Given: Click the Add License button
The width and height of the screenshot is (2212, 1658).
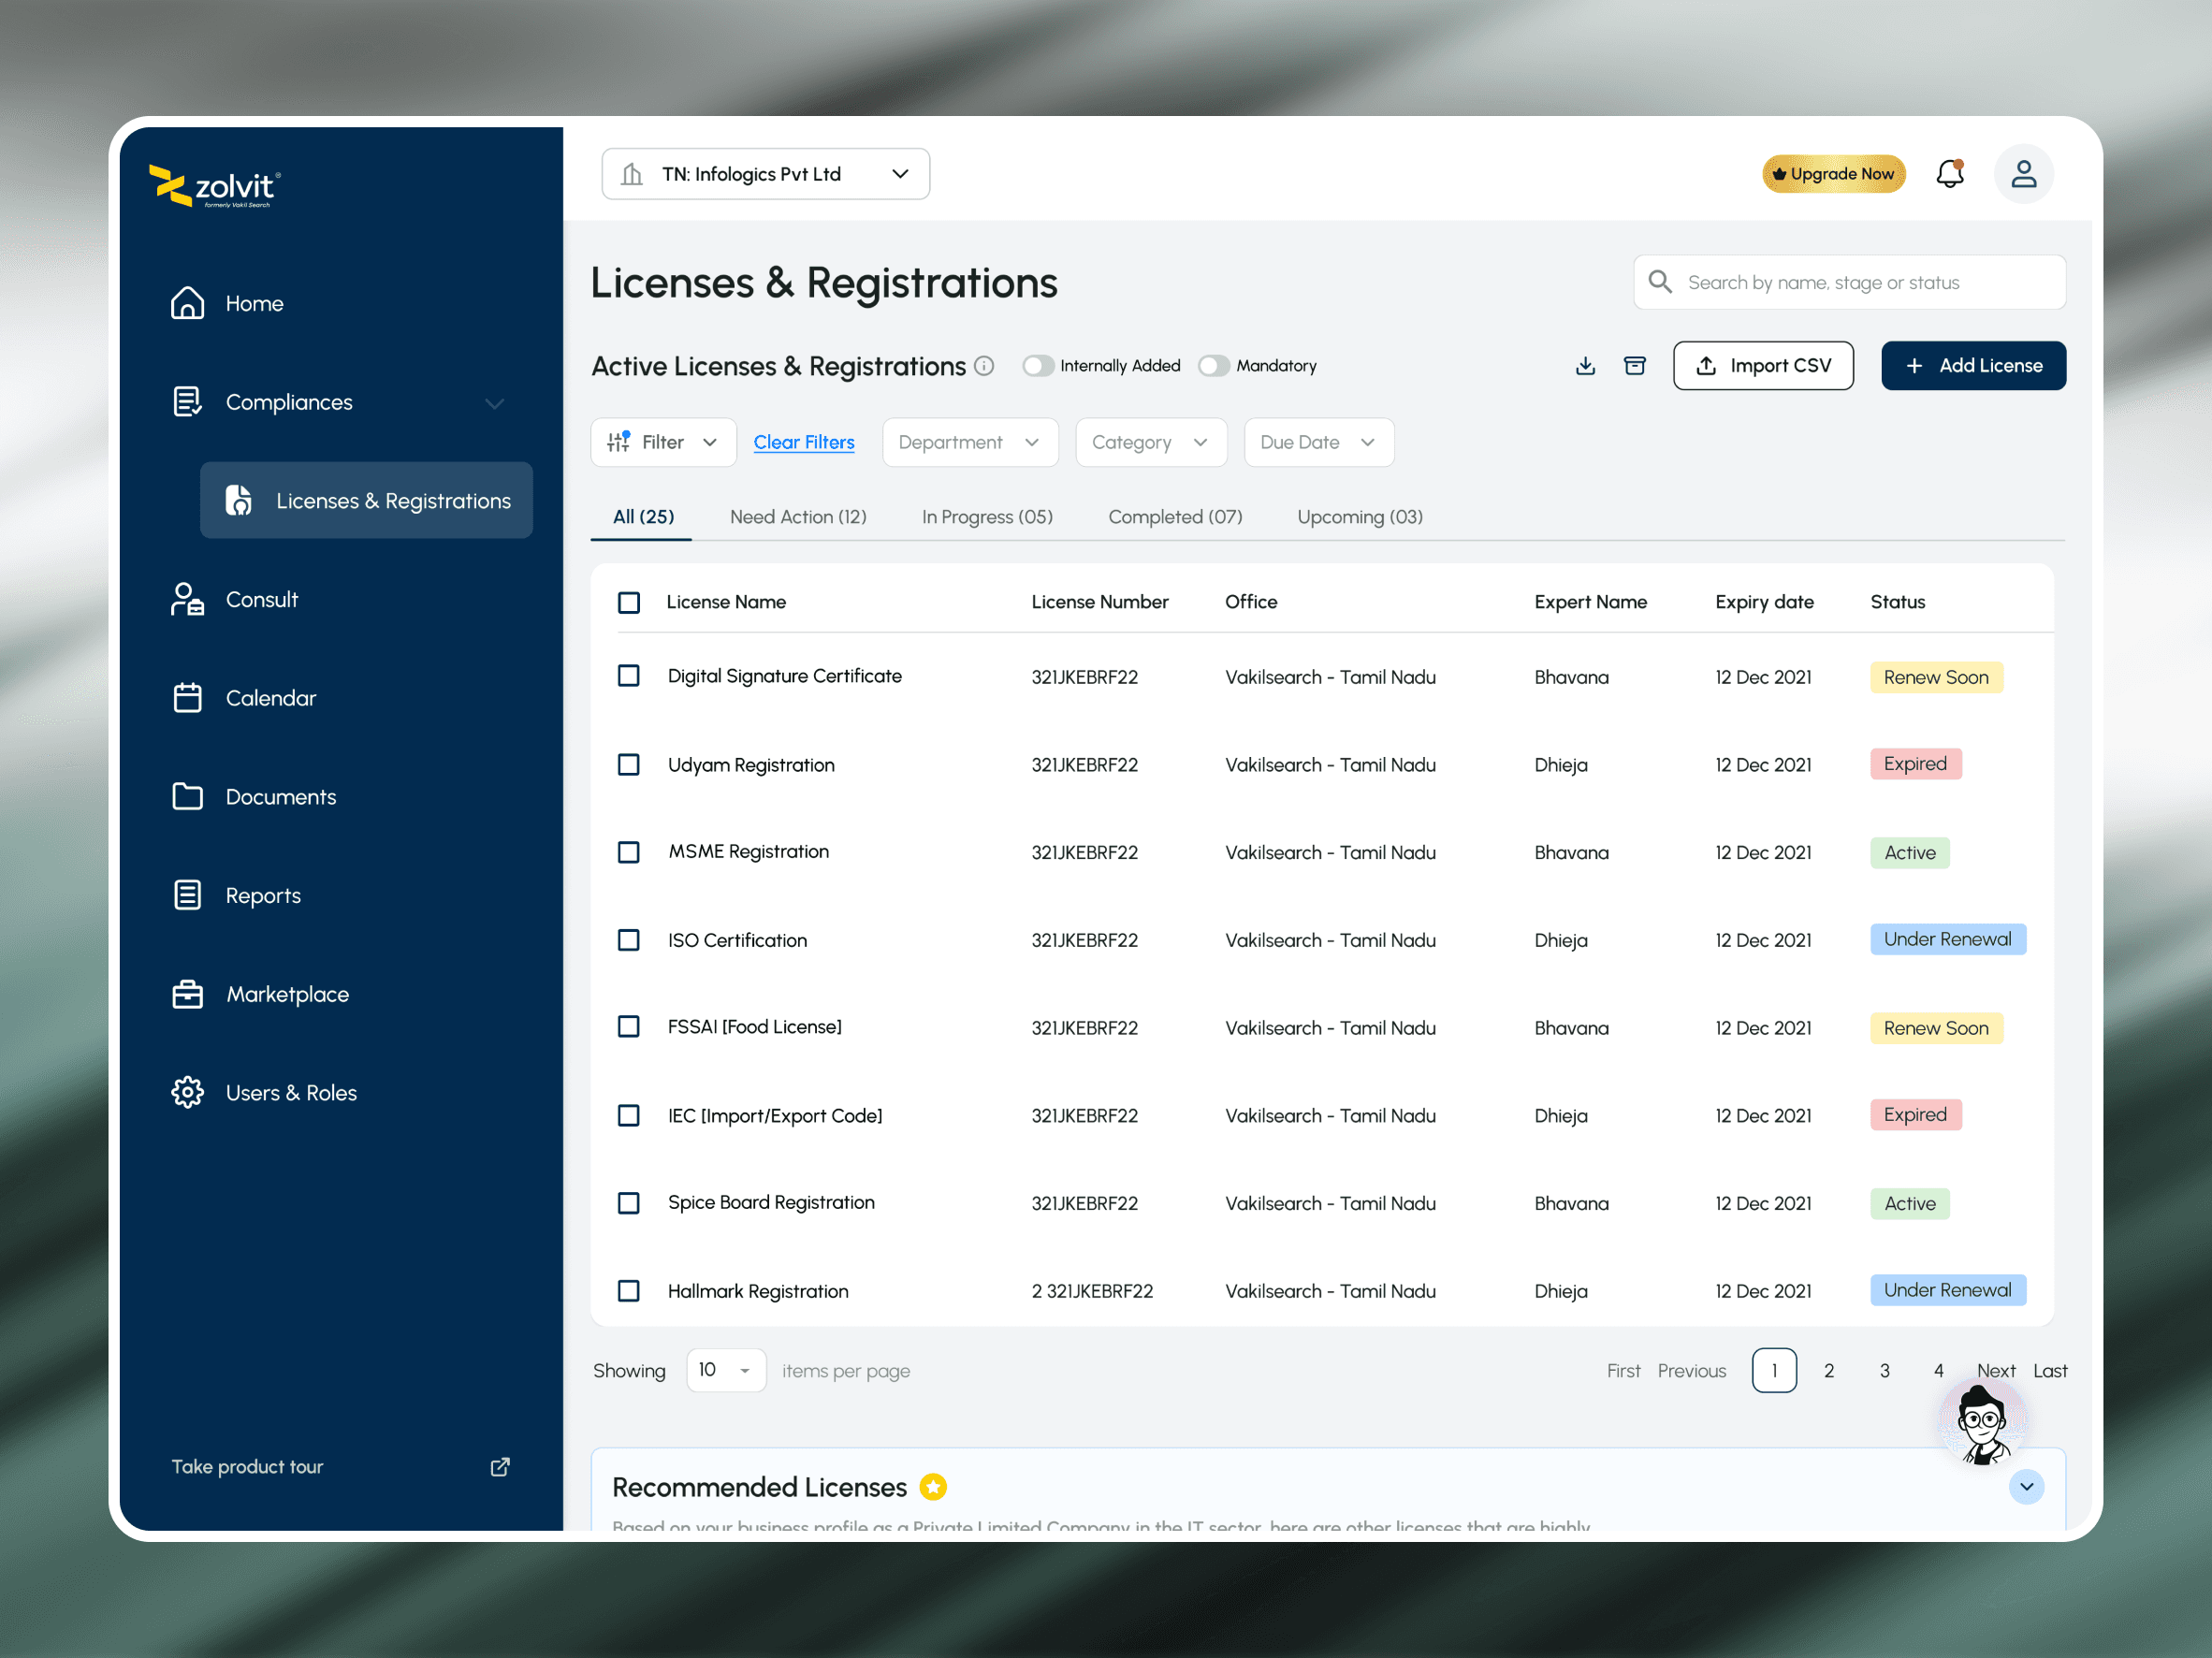Looking at the screenshot, I should point(1972,366).
